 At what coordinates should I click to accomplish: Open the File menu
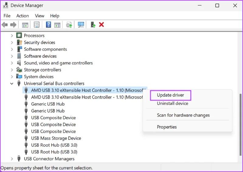pyautogui.click(x=7, y=16)
